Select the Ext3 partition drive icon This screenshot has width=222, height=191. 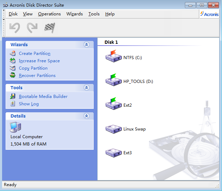tap(113, 153)
